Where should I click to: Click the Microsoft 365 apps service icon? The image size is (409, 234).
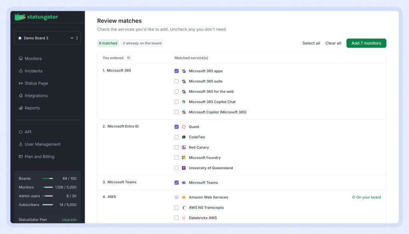pos(184,71)
